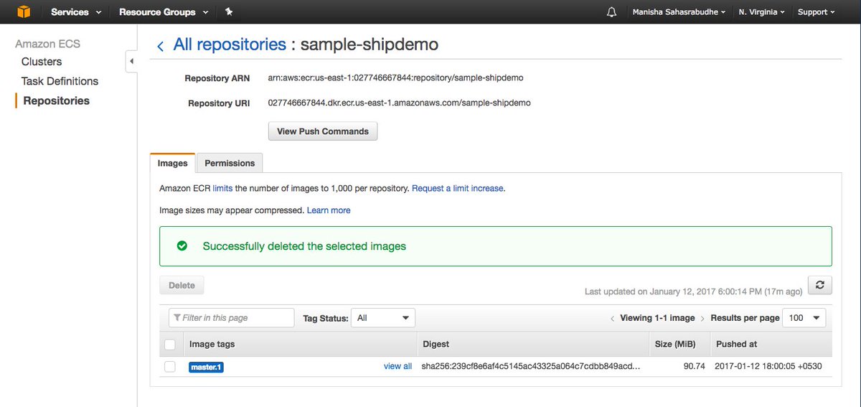Screen dimensions: 861x407
Task: Click view all tags link
Action: [x=397, y=366]
